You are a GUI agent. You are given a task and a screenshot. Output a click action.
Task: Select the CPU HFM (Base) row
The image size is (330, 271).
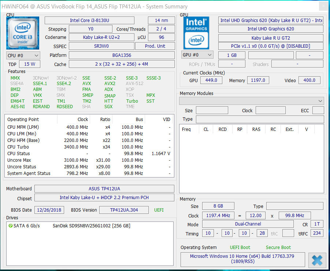(89, 140)
